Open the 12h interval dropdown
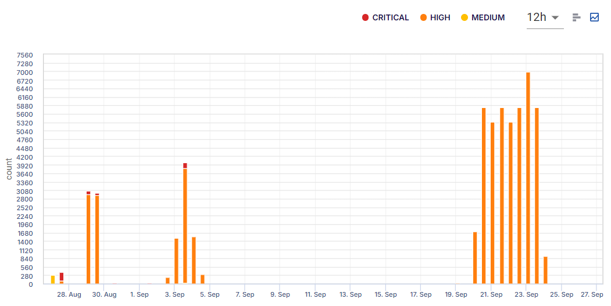 [x=544, y=17]
